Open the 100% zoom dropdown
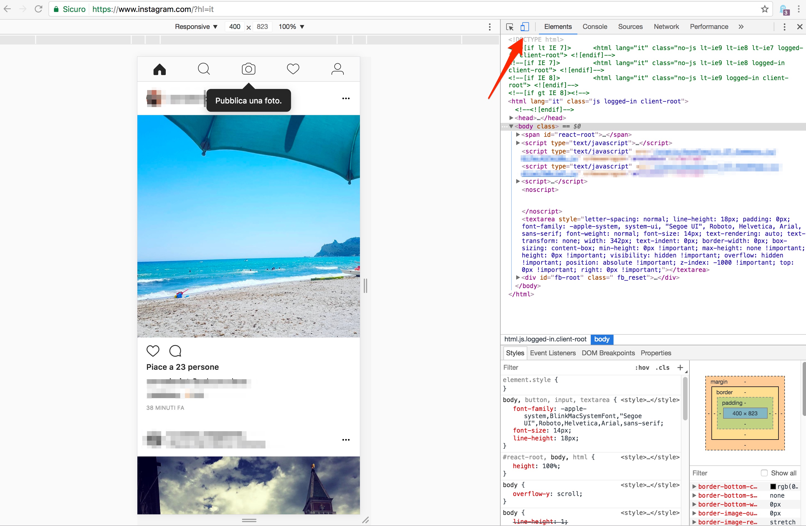This screenshot has height=526, width=806. click(x=291, y=27)
